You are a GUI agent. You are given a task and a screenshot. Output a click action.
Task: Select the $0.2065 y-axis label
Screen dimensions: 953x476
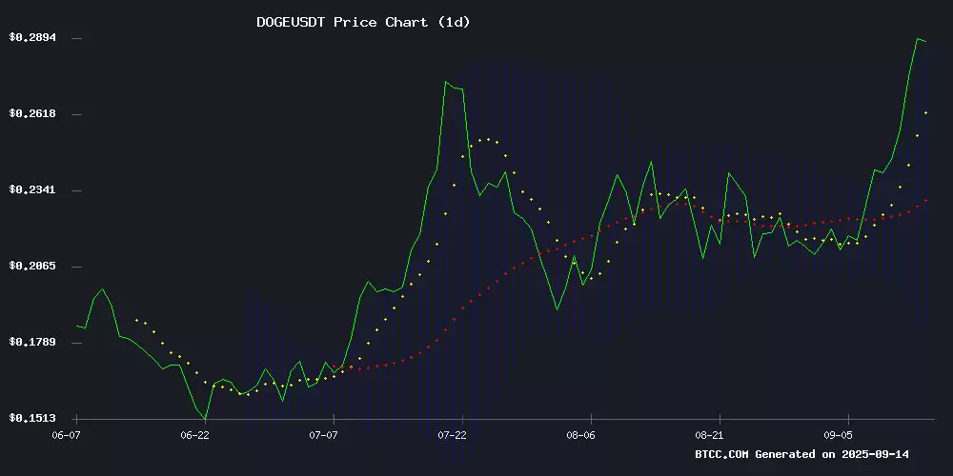click(x=32, y=267)
